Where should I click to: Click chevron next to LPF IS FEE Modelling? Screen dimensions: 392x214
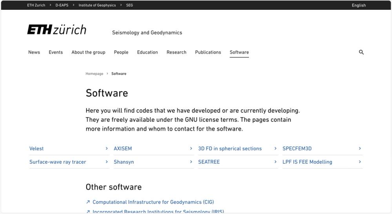point(360,162)
